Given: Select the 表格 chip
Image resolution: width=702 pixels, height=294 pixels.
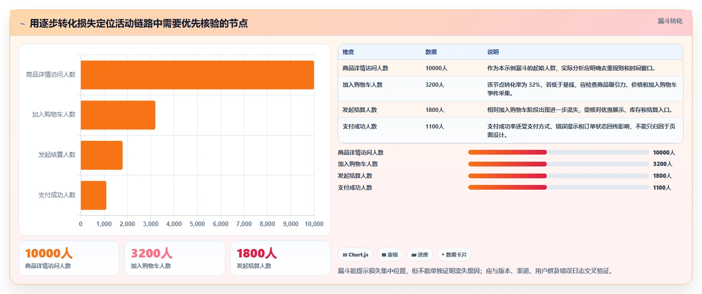Looking at the screenshot, I should 389,255.
